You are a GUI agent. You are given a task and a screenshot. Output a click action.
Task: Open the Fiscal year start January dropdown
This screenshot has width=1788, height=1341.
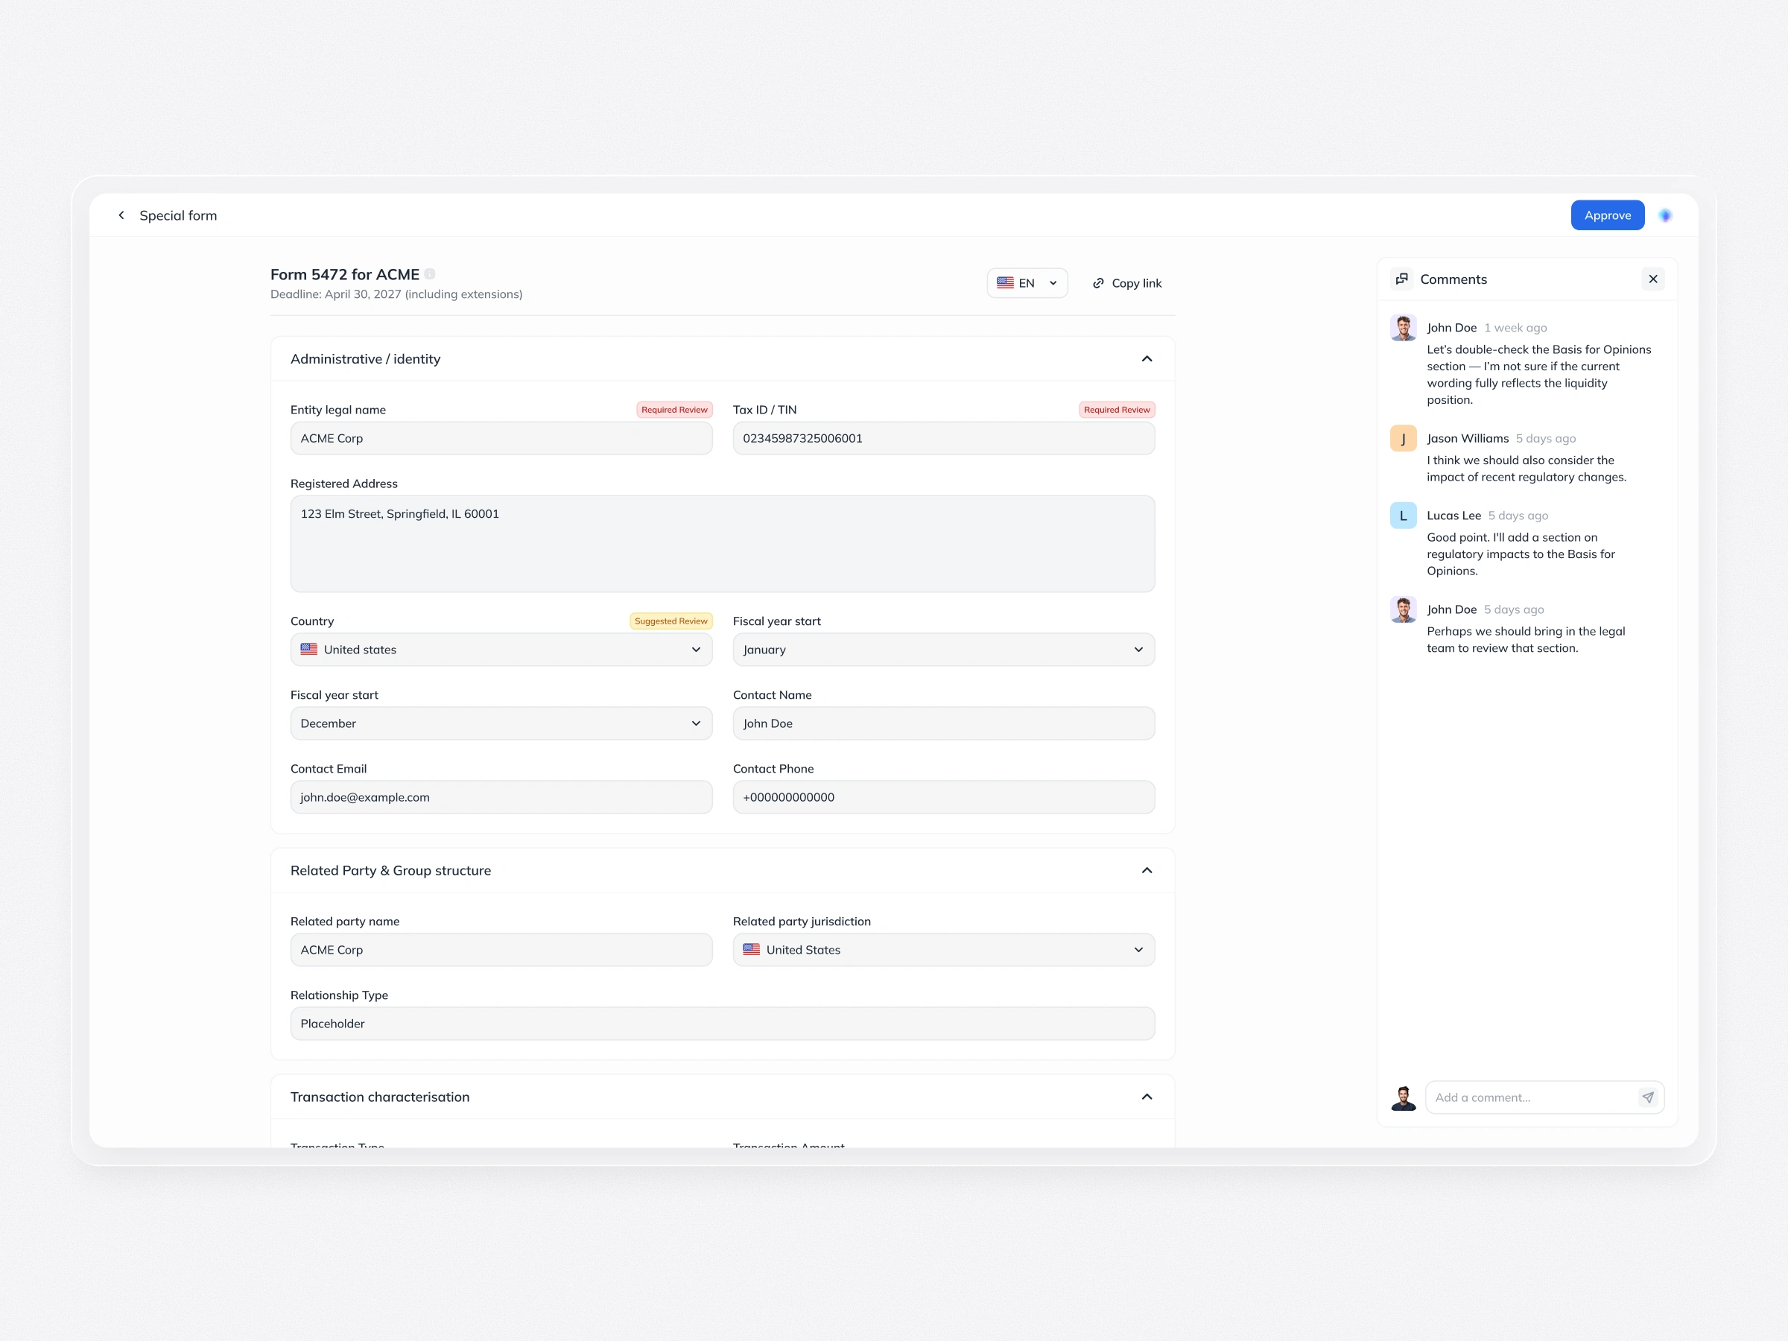[943, 650]
